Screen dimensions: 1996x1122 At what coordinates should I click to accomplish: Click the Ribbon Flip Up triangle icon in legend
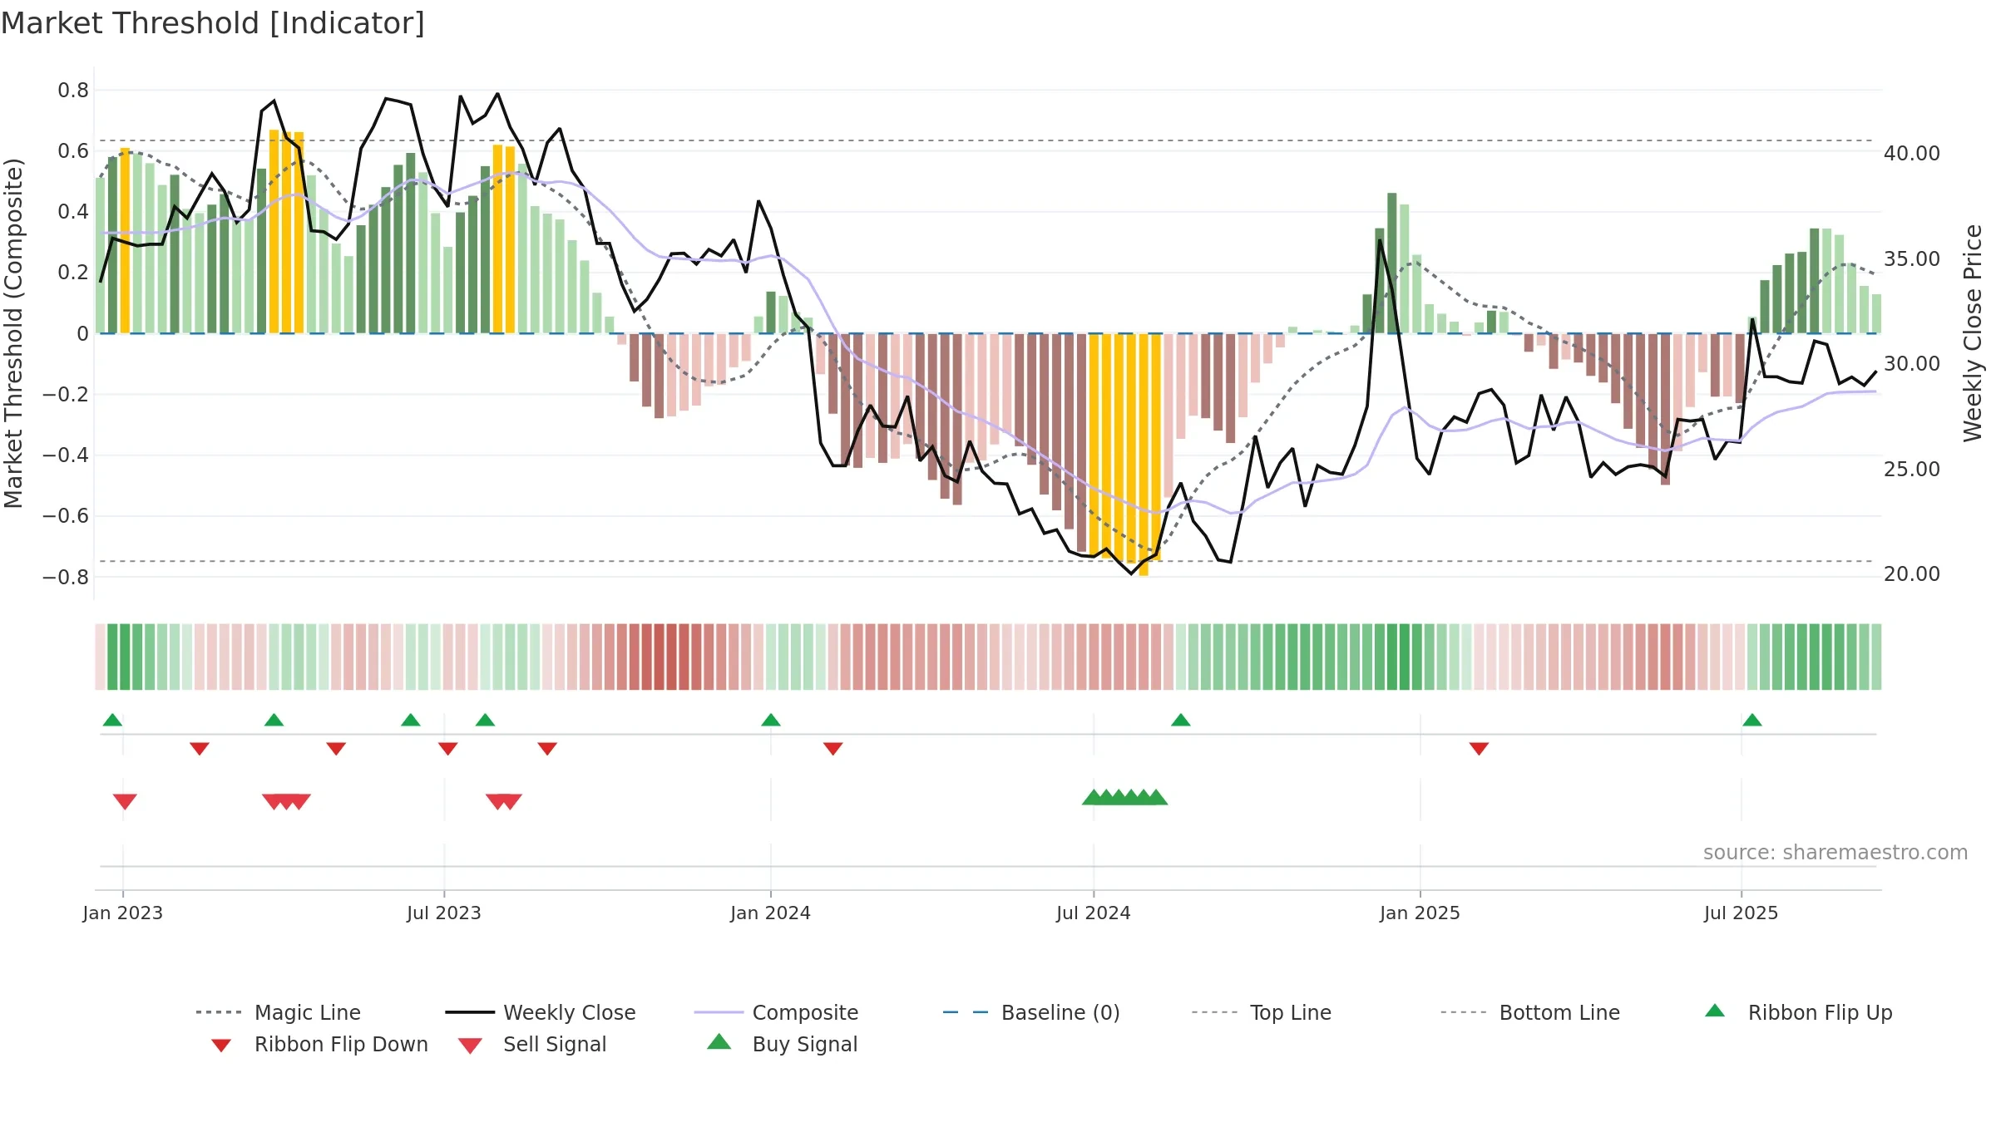[1715, 1011]
